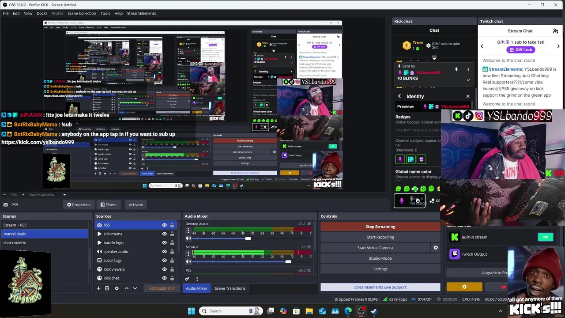
Task: Move selected source down with arrow icon
Action: (135, 288)
